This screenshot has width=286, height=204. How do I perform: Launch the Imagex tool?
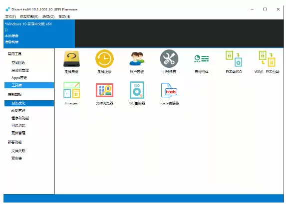[71, 93]
